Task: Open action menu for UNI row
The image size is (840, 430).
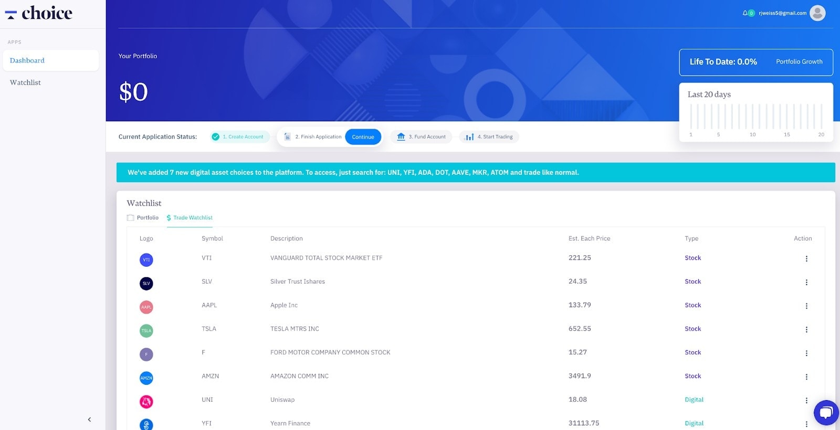Action: [x=806, y=401]
